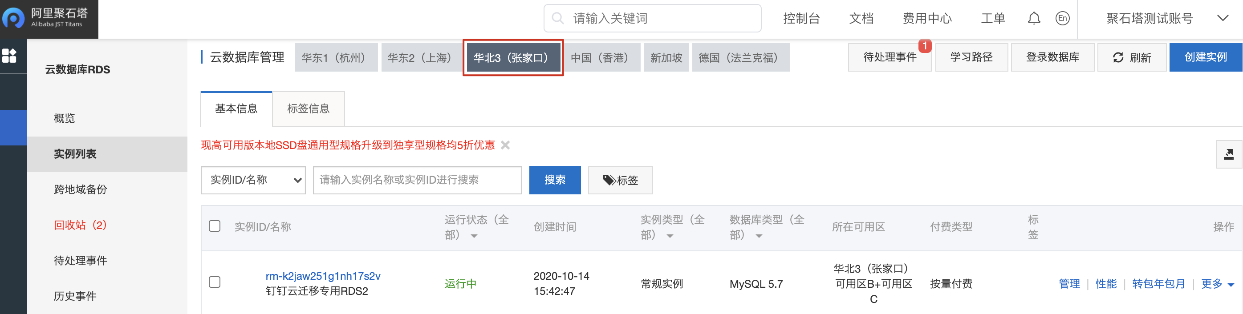This screenshot has width=1243, height=314.
Task: Click the 钉钉云迁移专用RDS2 instance name
Action: pos(317,291)
